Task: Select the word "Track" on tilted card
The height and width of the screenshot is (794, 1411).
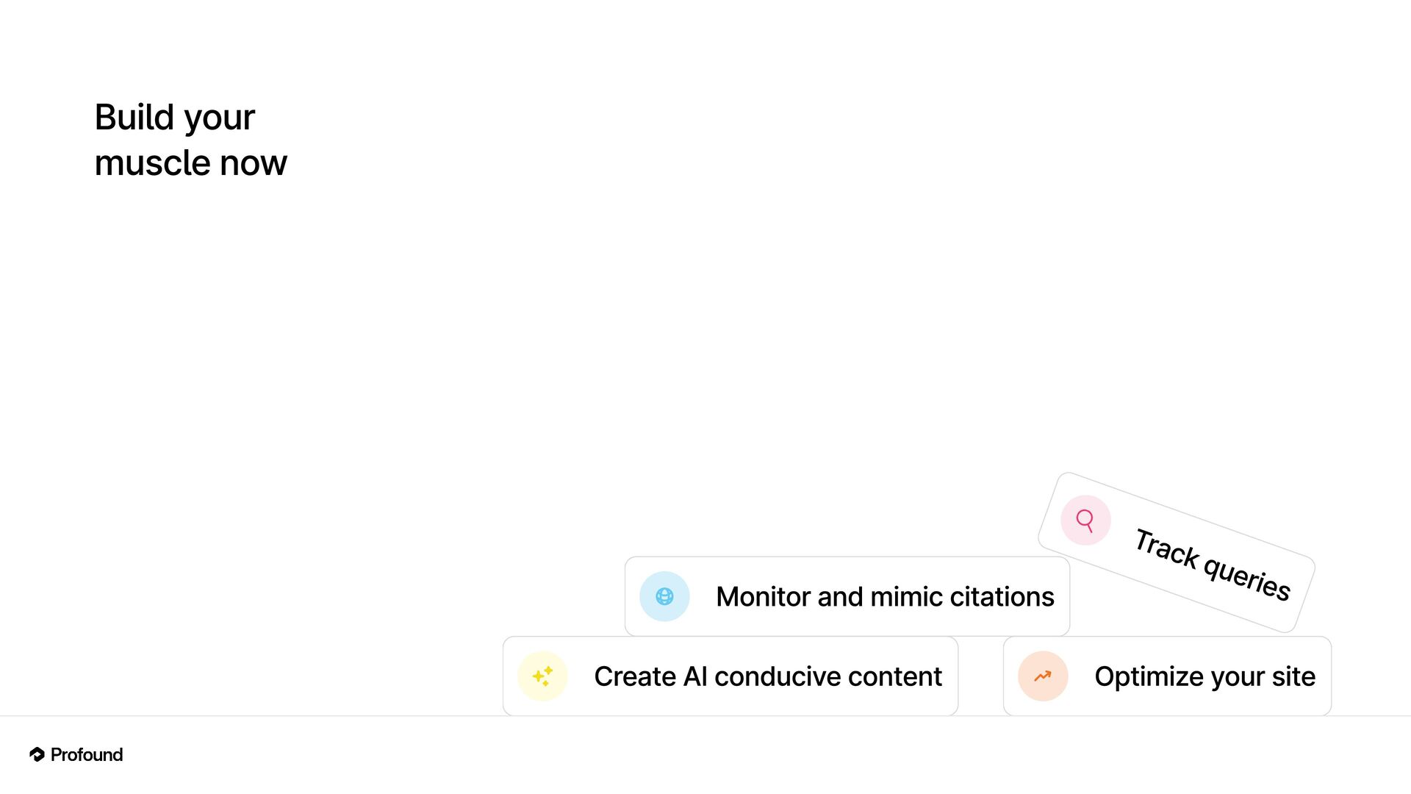Action: point(1166,548)
